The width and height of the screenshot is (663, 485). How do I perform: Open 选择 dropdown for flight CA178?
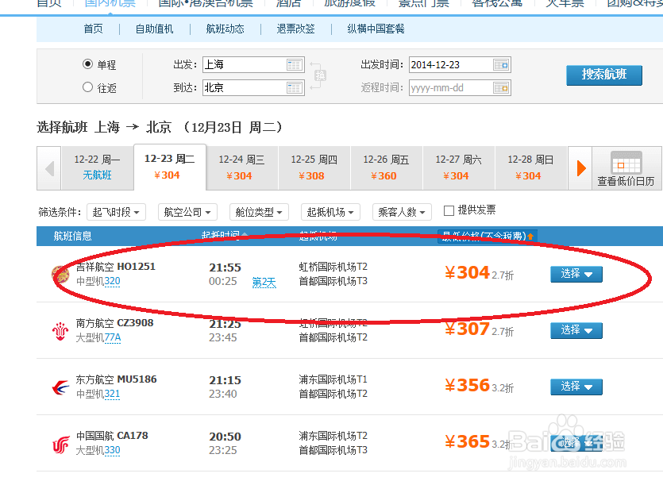point(576,443)
